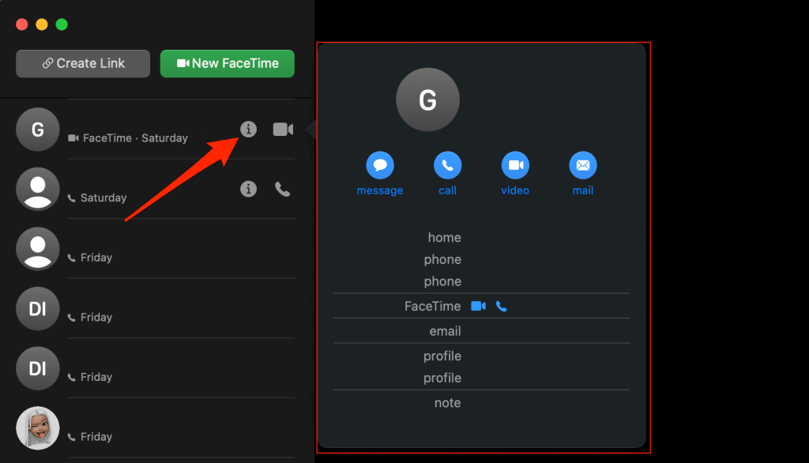
Task: Click the New FaceTime button
Action: click(x=228, y=63)
